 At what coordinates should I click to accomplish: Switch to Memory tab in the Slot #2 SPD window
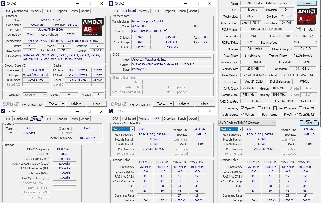[x=144, y=119]
